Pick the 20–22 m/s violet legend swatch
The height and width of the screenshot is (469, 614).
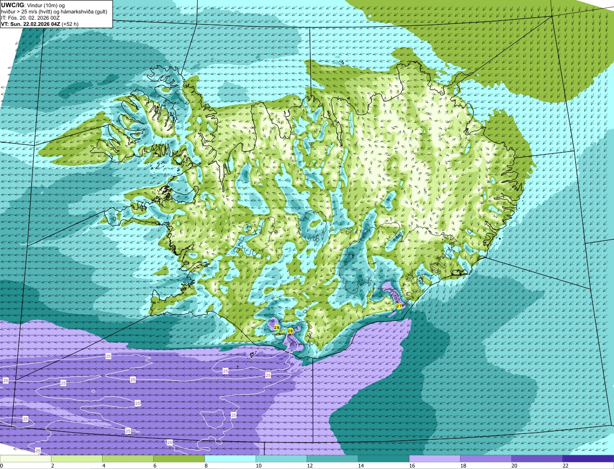click(537, 458)
